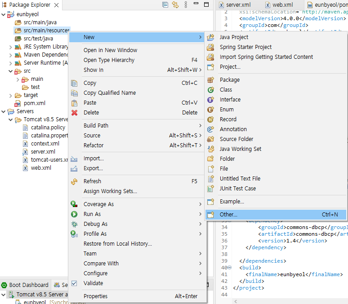The image size is (348, 304).
Task: Open Build Path submenu
Action: tap(137, 126)
